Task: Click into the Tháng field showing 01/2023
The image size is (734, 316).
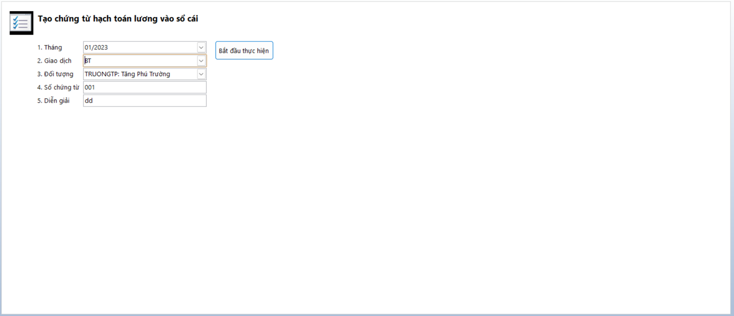Action: coord(138,47)
